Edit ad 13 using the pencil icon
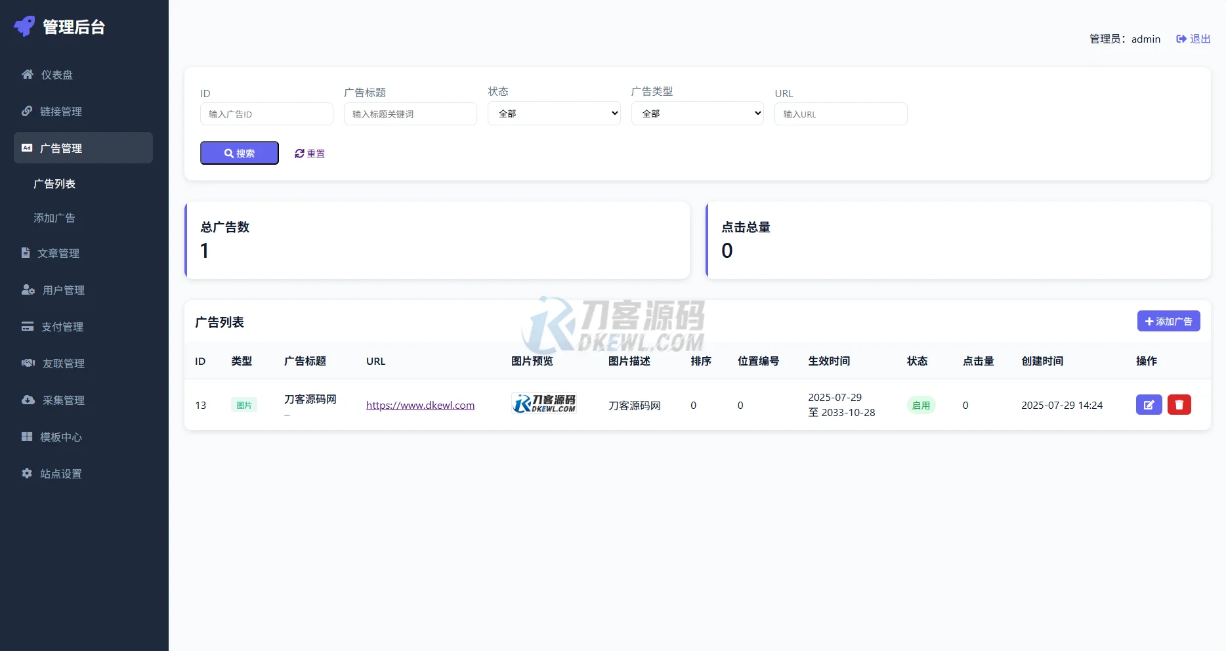Screen dimensions: 1226x651 [x=1149, y=404]
